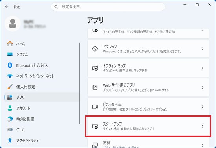Viewport: 216px width, 148px height.
Task: Expand the ファイルの既定値 row chevron
Action: [x=203, y=30]
